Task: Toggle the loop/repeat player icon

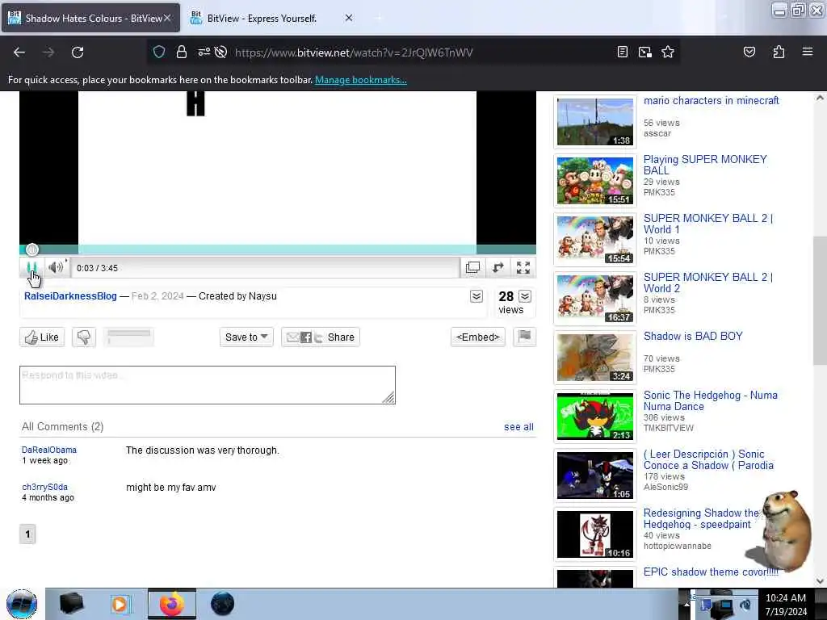Action: pyautogui.click(x=497, y=268)
